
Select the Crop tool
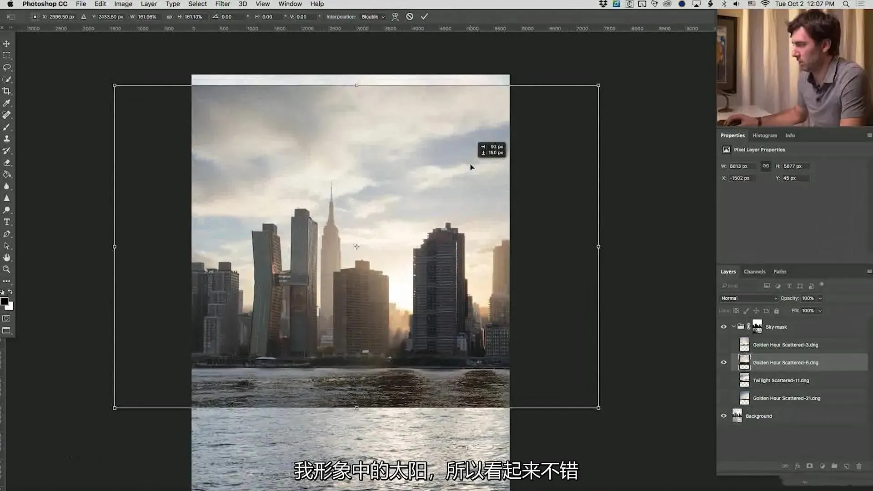tap(6, 91)
